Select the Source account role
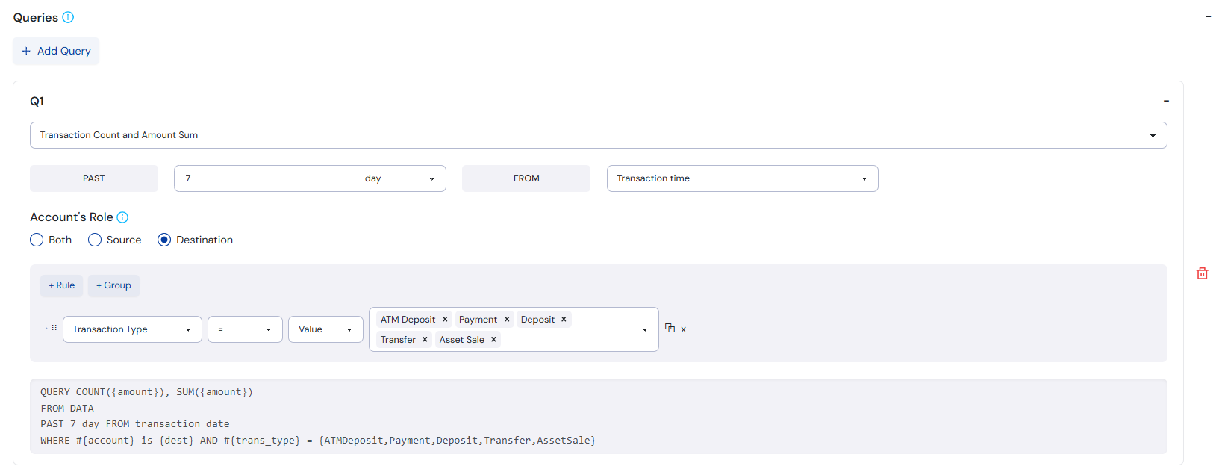 [x=95, y=240]
